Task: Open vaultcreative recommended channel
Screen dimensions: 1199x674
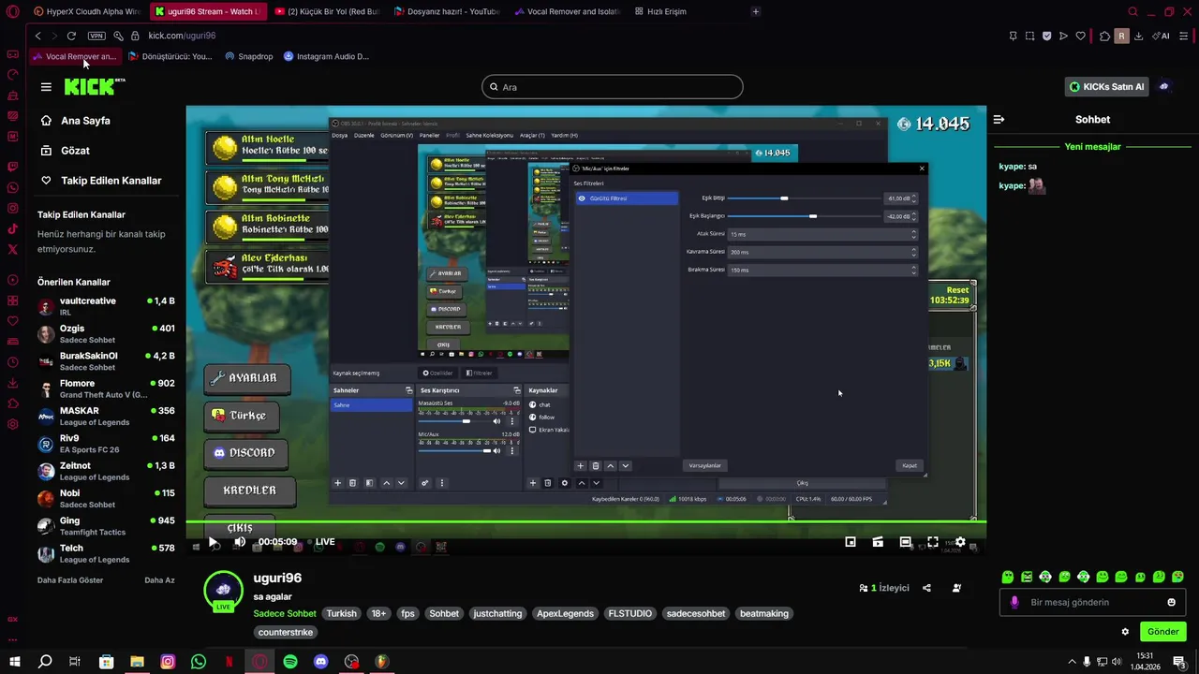Action: tap(106, 306)
